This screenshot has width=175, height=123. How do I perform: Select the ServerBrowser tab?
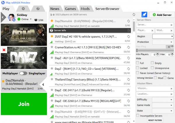[107, 9]
